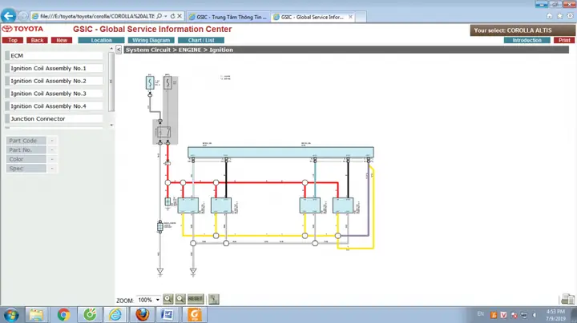Viewport: 577px width, 323px height.
Task: Click the browser back arrow button
Action: 9,16
